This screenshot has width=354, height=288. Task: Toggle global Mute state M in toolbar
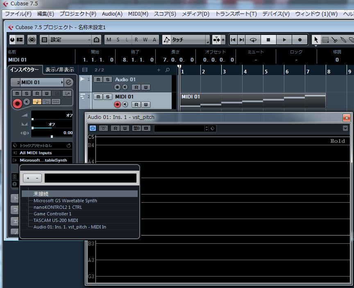click(109, 40)
